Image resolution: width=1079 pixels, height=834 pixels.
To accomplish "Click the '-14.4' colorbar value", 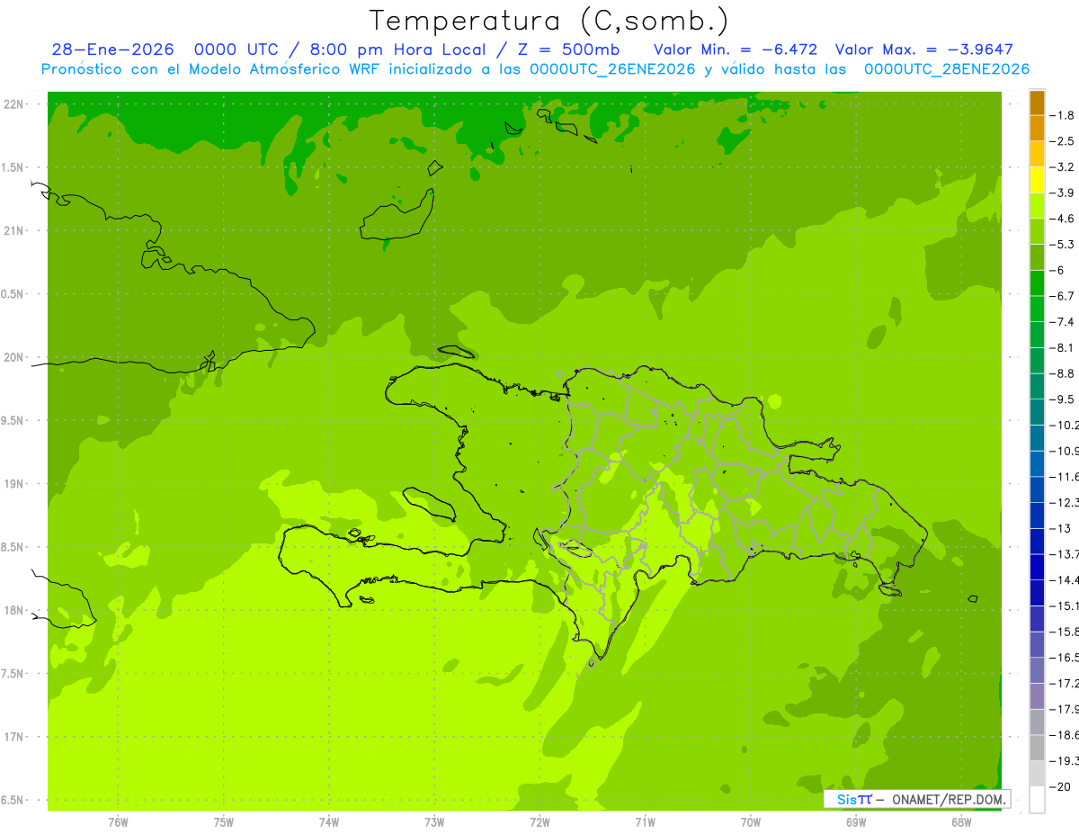I will coord(1064,579).
